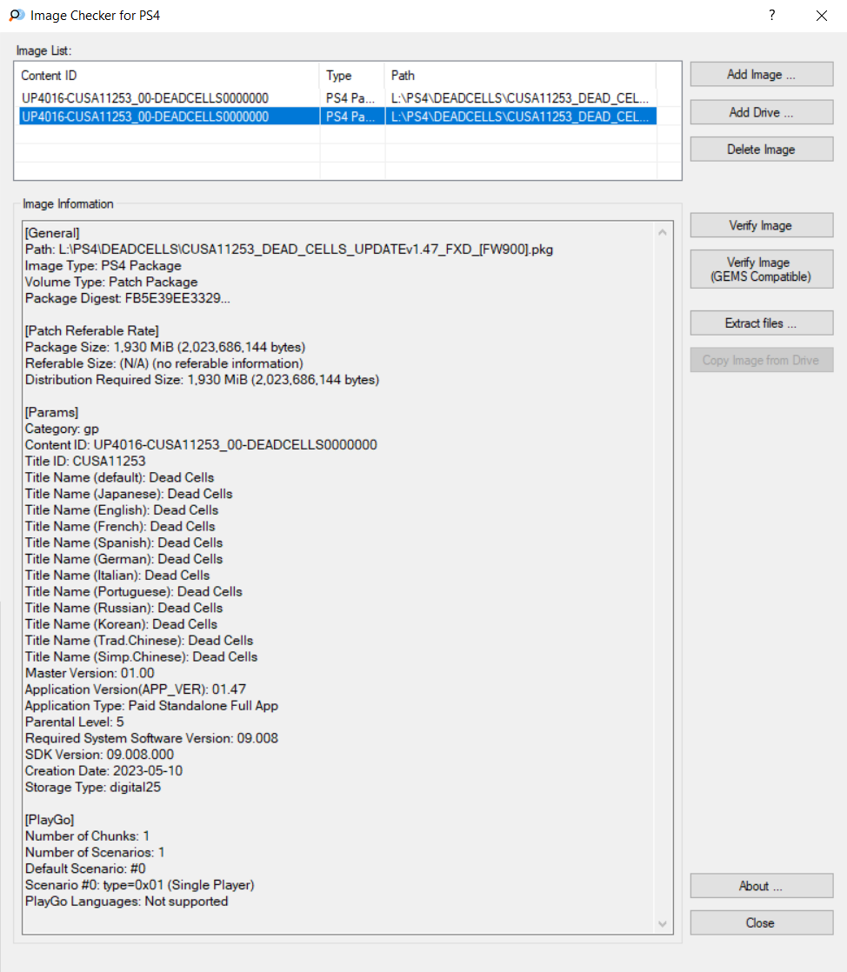847x972 pixels.
Task: Click the [Params] section heading
Action: pos(51,412)
